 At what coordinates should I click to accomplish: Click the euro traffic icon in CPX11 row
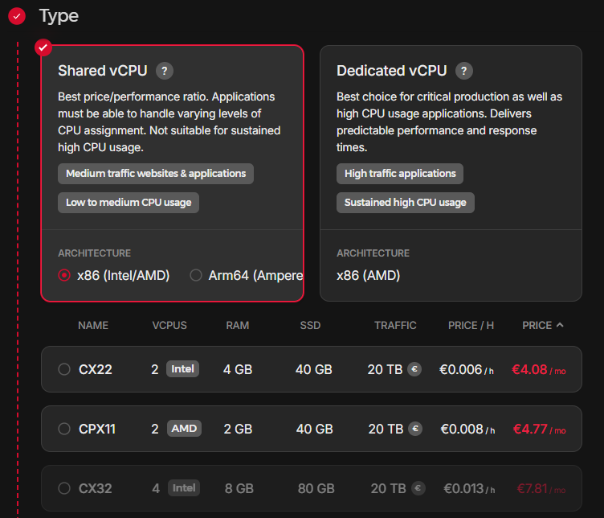tap(415, 429)
